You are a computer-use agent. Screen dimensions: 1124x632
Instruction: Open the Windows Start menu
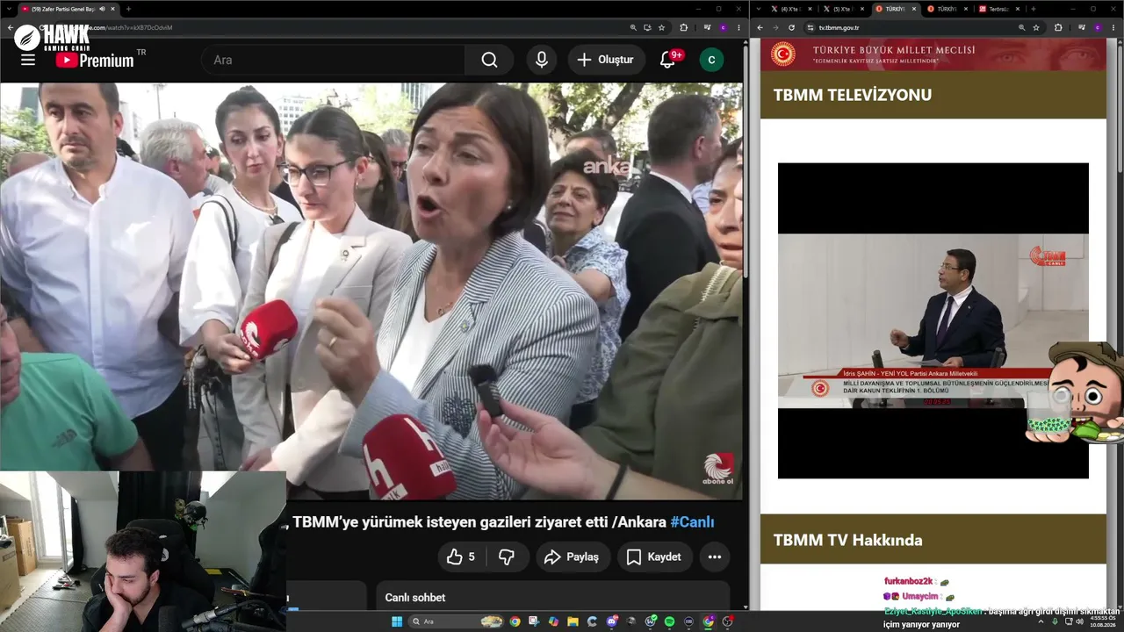(397, 621)
